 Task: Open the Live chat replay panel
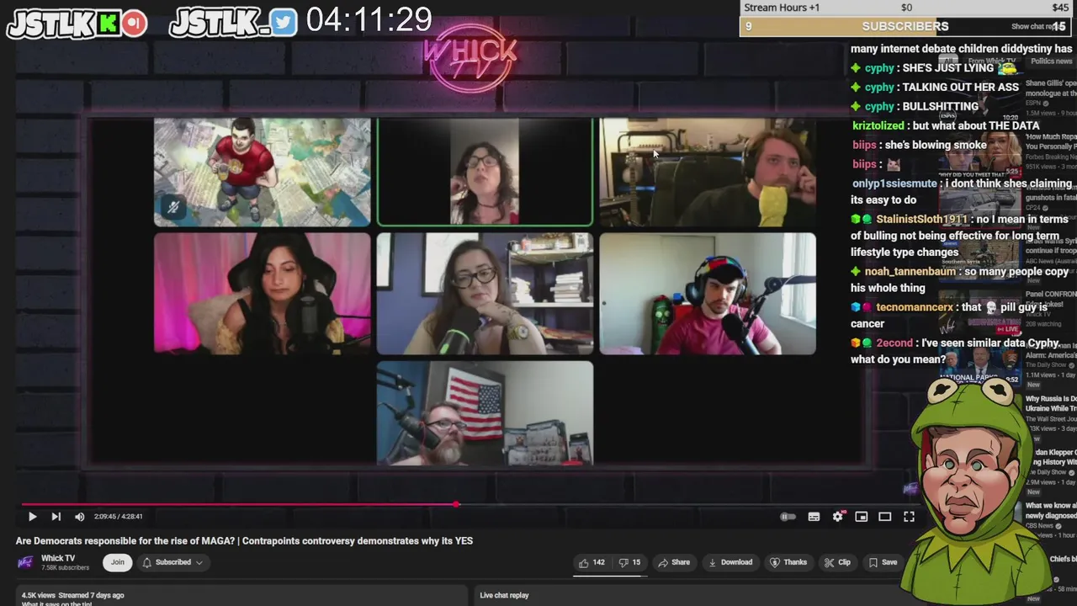505,595
